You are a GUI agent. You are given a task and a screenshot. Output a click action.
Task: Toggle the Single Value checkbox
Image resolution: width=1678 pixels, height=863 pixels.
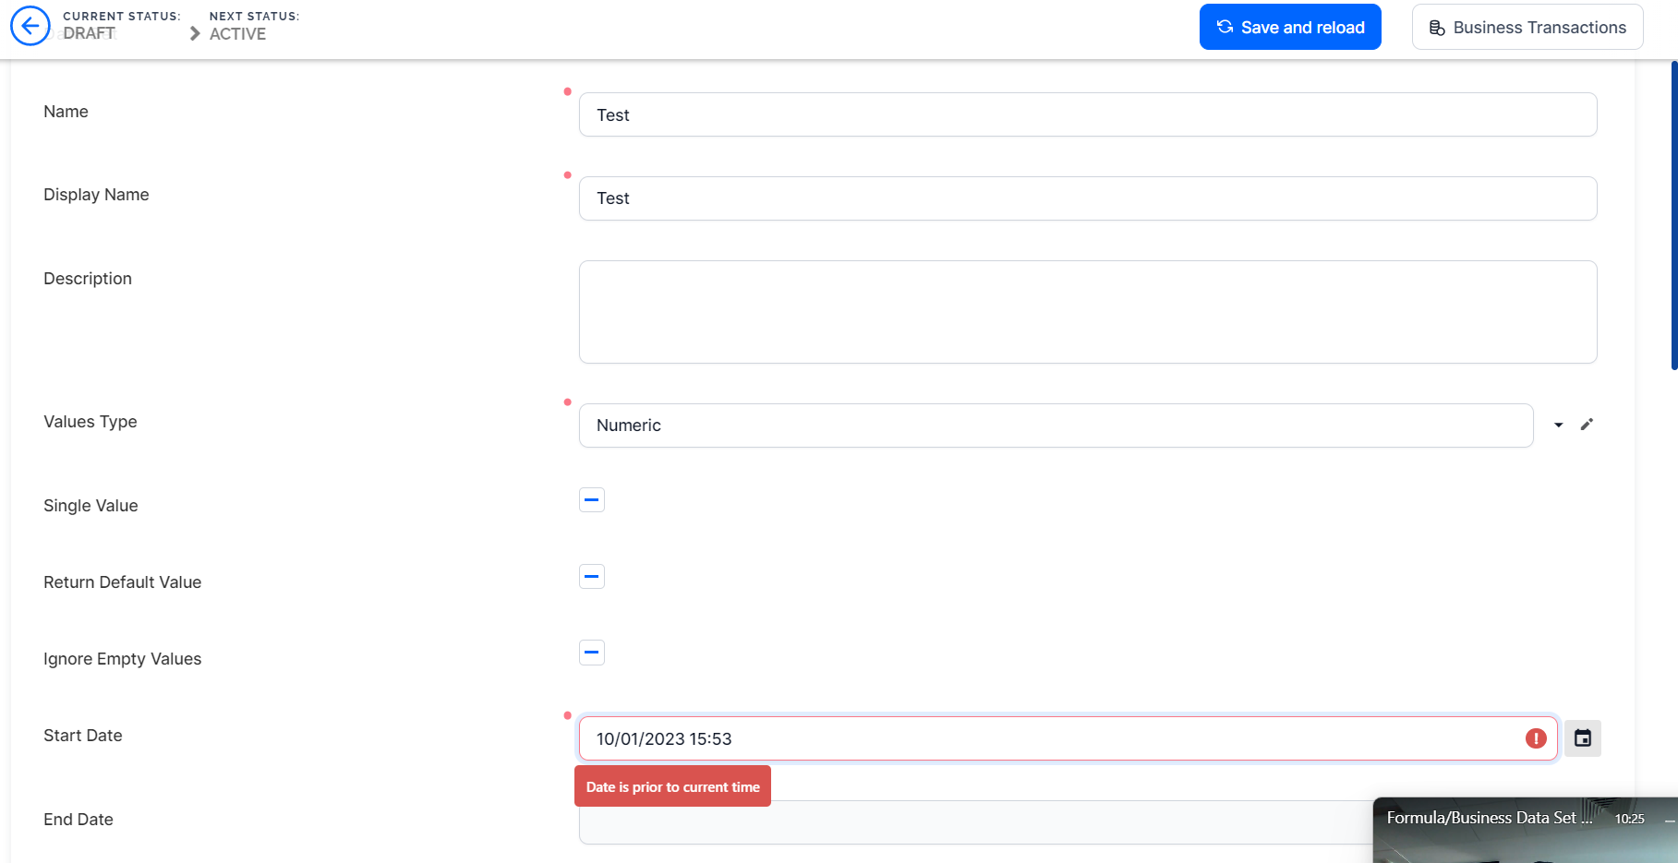[592, 500]
